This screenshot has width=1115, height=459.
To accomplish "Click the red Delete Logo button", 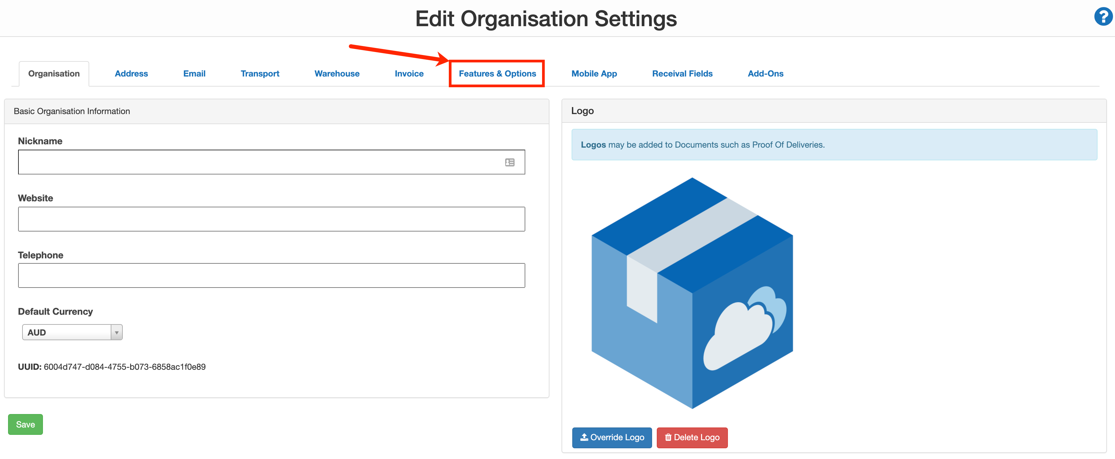I will pyautogui.click(x=692, y=437).
